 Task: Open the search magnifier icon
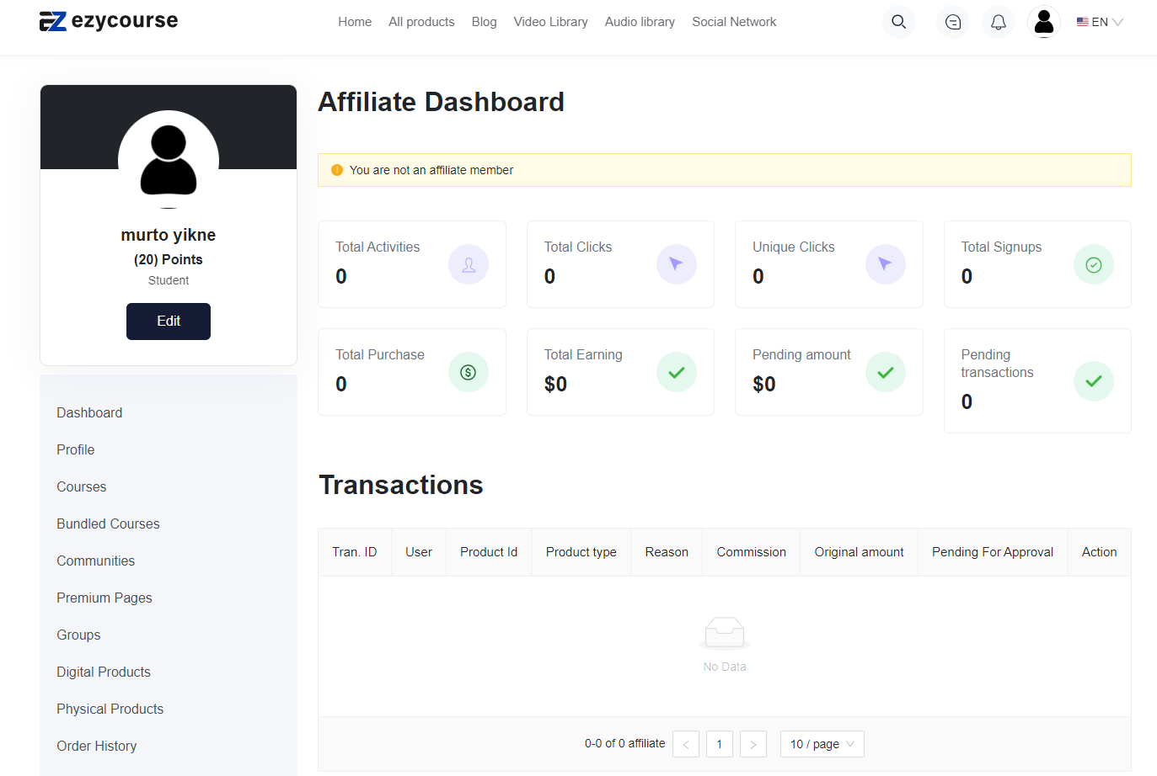pyautogui.click(x=899, y=22)
